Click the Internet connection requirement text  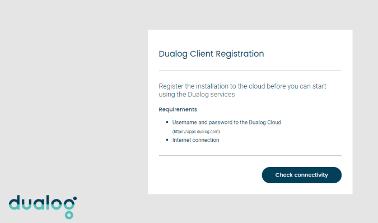[196, 140]
